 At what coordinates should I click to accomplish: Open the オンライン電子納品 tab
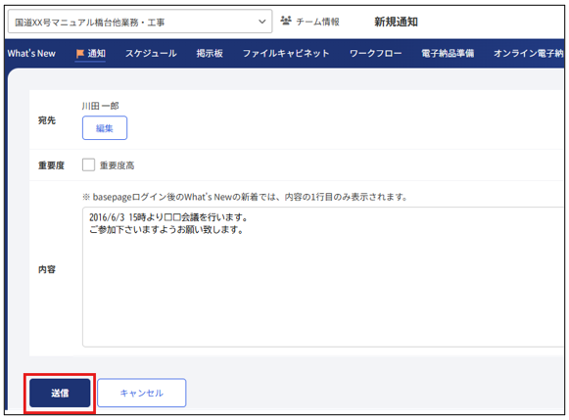coord(529,54)
